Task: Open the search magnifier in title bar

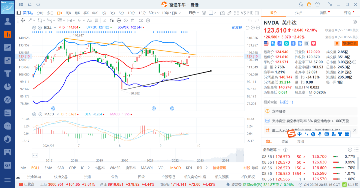Action: [x=38, y=4]
